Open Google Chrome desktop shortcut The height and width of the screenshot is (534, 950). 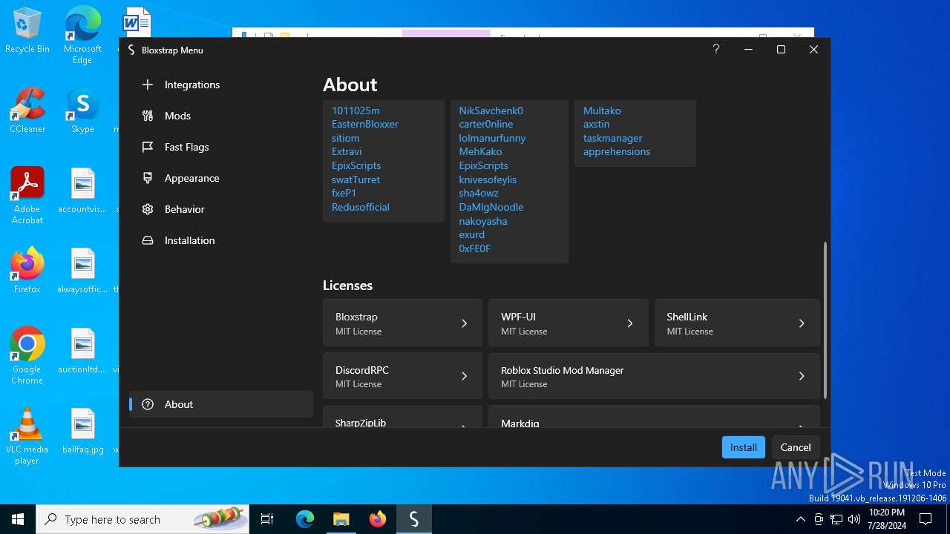click(27, 355)
